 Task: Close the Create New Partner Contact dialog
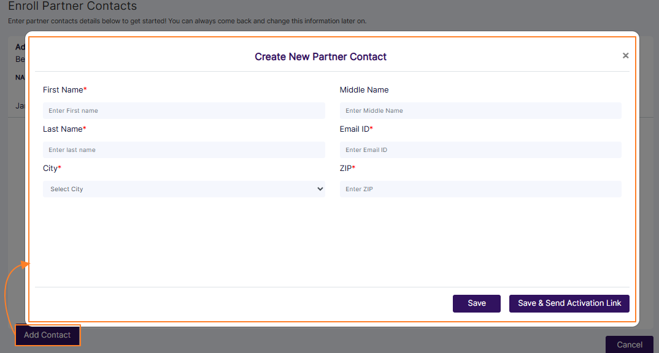[x=625, y=55]
